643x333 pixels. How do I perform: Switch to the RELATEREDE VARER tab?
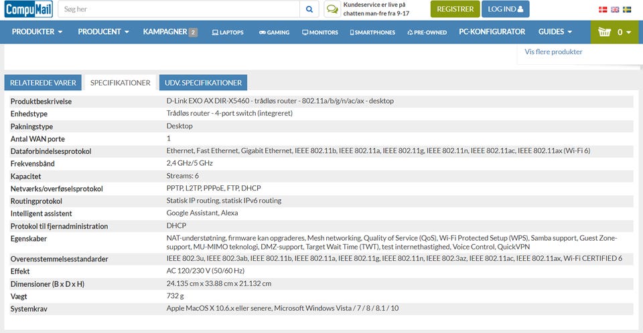[43, 83]
